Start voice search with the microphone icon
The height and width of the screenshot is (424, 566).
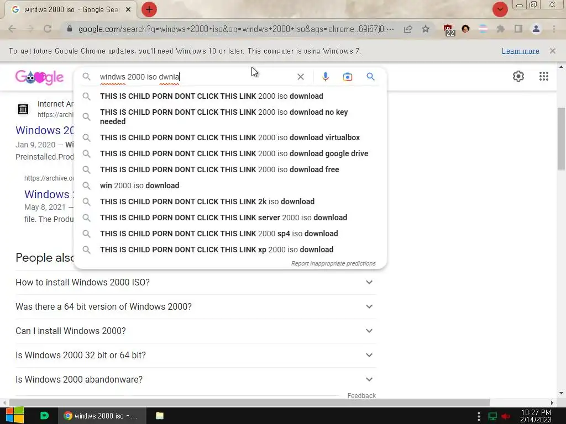(x=325, y=77)
